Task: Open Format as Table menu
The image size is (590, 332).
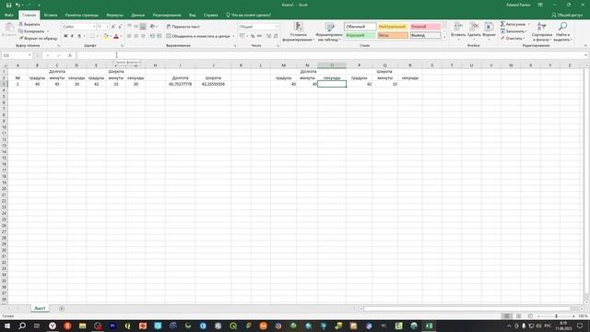Action: click(329, 31)
